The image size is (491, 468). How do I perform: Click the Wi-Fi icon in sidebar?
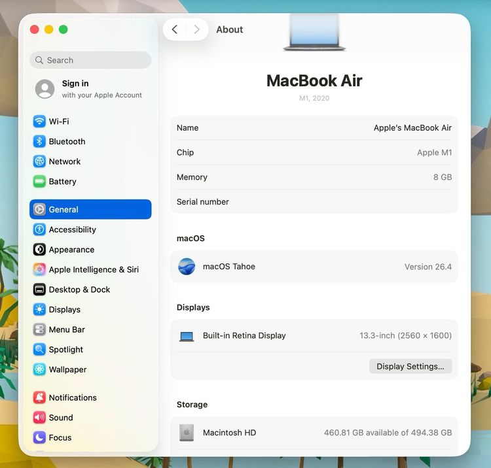(39, 122)
